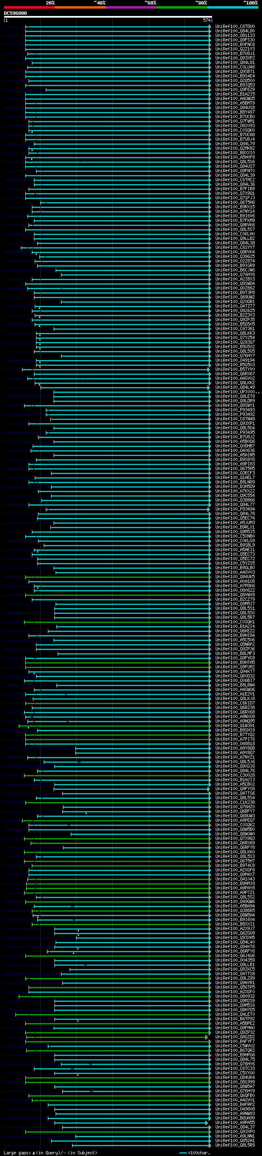The height and width of the screenshot is (1156, 262).
Task: Select the UniRef100_B3H5D9 label
Action: (x=235, y=486)
